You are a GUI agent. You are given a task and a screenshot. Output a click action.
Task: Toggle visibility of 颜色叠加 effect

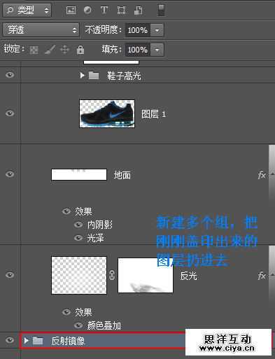[x=78, y=325]
